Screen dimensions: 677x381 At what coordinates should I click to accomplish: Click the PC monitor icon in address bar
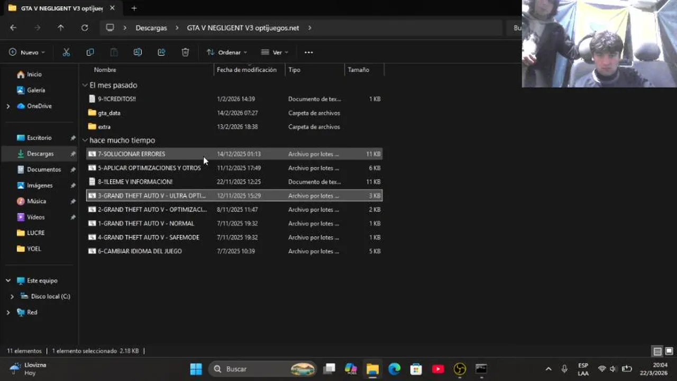click(109, 28)
